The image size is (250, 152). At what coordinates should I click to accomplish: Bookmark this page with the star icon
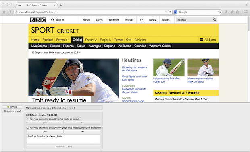click(x=232, y=12)
